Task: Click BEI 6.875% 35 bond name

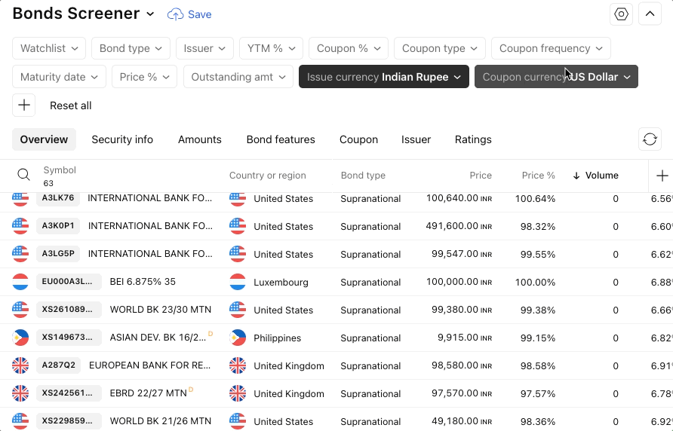Action: click(143, 282)
